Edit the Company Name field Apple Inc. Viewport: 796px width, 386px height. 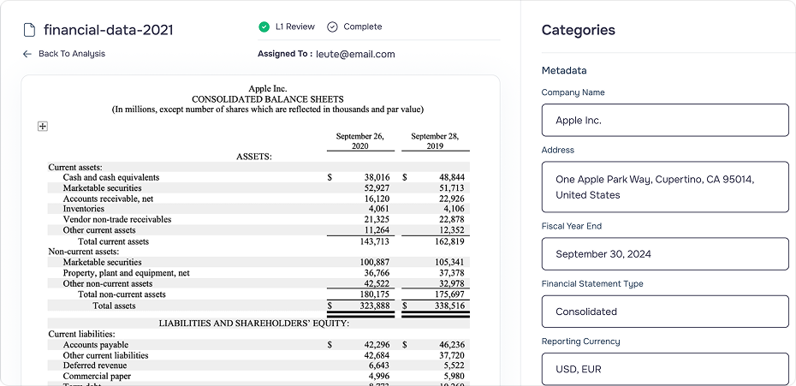pos(665,121)
